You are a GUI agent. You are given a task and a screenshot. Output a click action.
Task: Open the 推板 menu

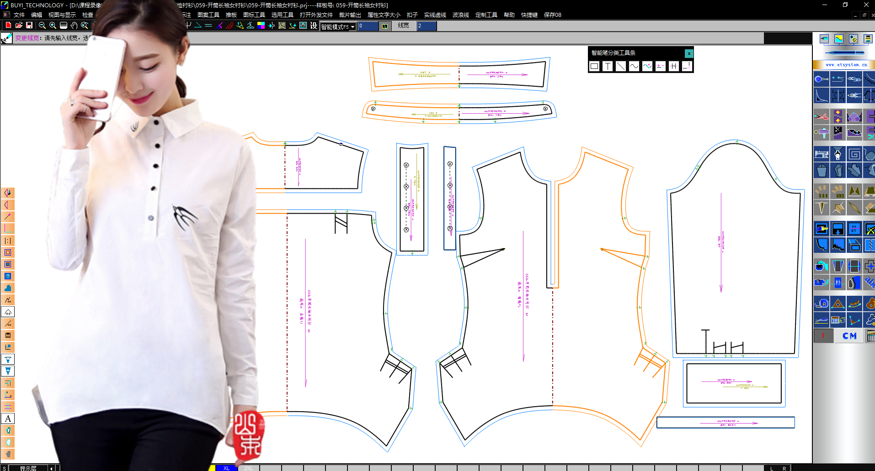(231, 15)
